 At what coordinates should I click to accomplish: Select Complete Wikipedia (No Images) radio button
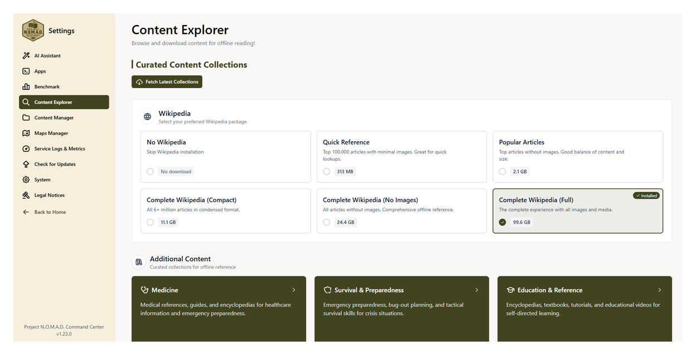(x=326, y=222)
